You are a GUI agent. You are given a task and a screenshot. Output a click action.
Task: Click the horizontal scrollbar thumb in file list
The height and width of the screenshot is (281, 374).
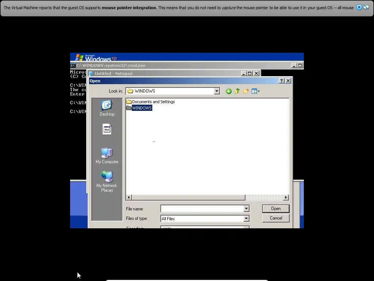188,197
